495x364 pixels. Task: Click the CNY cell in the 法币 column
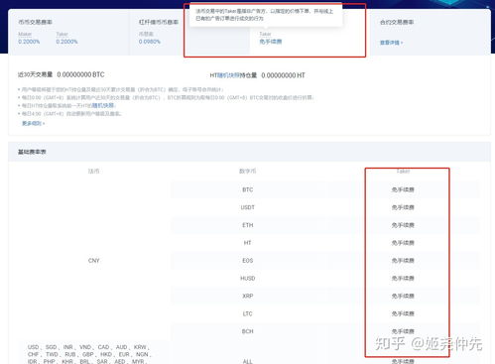[x=93, y=261]
